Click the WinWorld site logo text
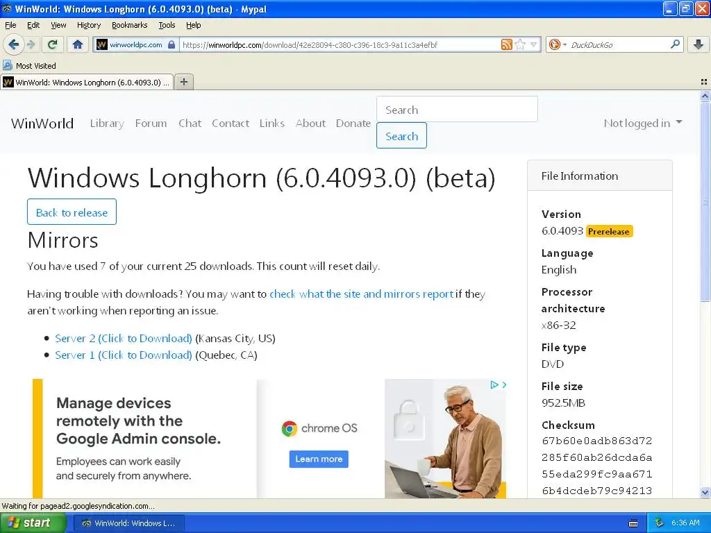The width and height of the screenshot is (711, 533). (42, 124)
